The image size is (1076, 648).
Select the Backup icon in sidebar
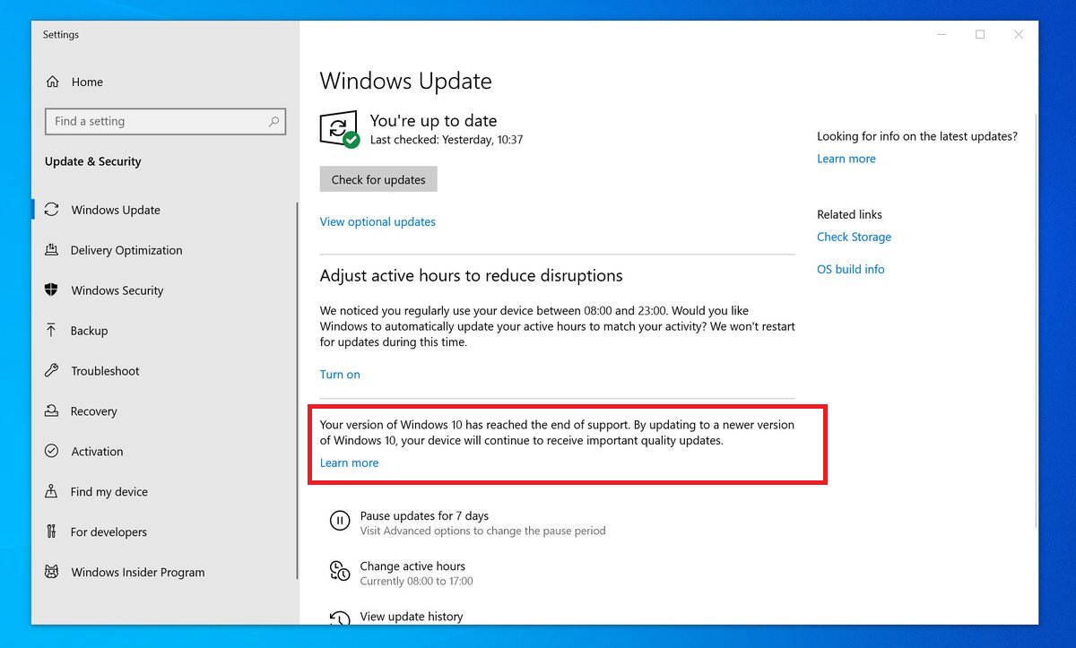click(53, 331)
